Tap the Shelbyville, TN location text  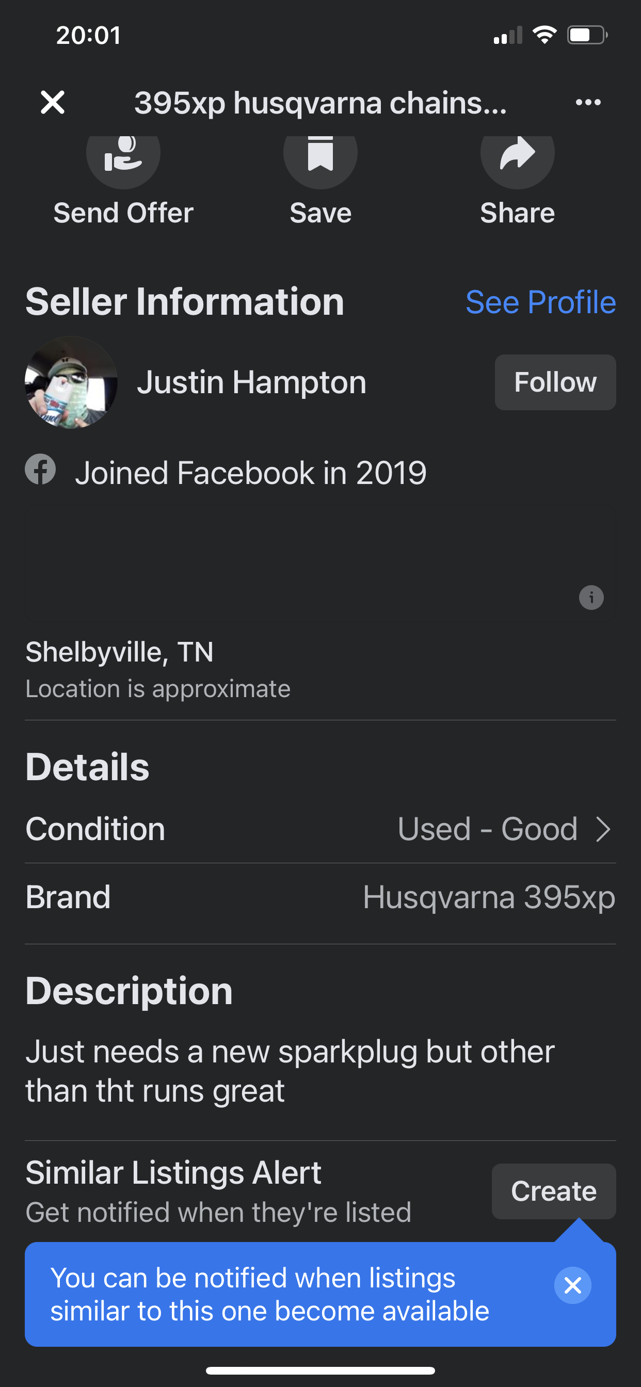pyautogui.click(x=120, y=652)
